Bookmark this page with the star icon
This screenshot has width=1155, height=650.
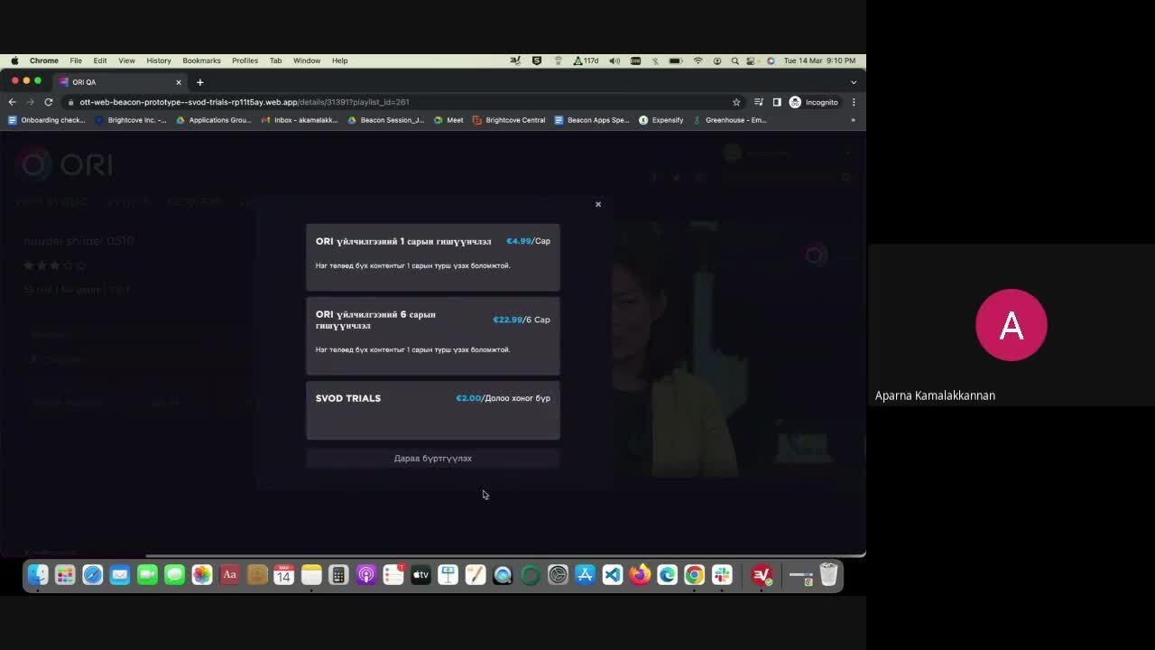point(736,102)
